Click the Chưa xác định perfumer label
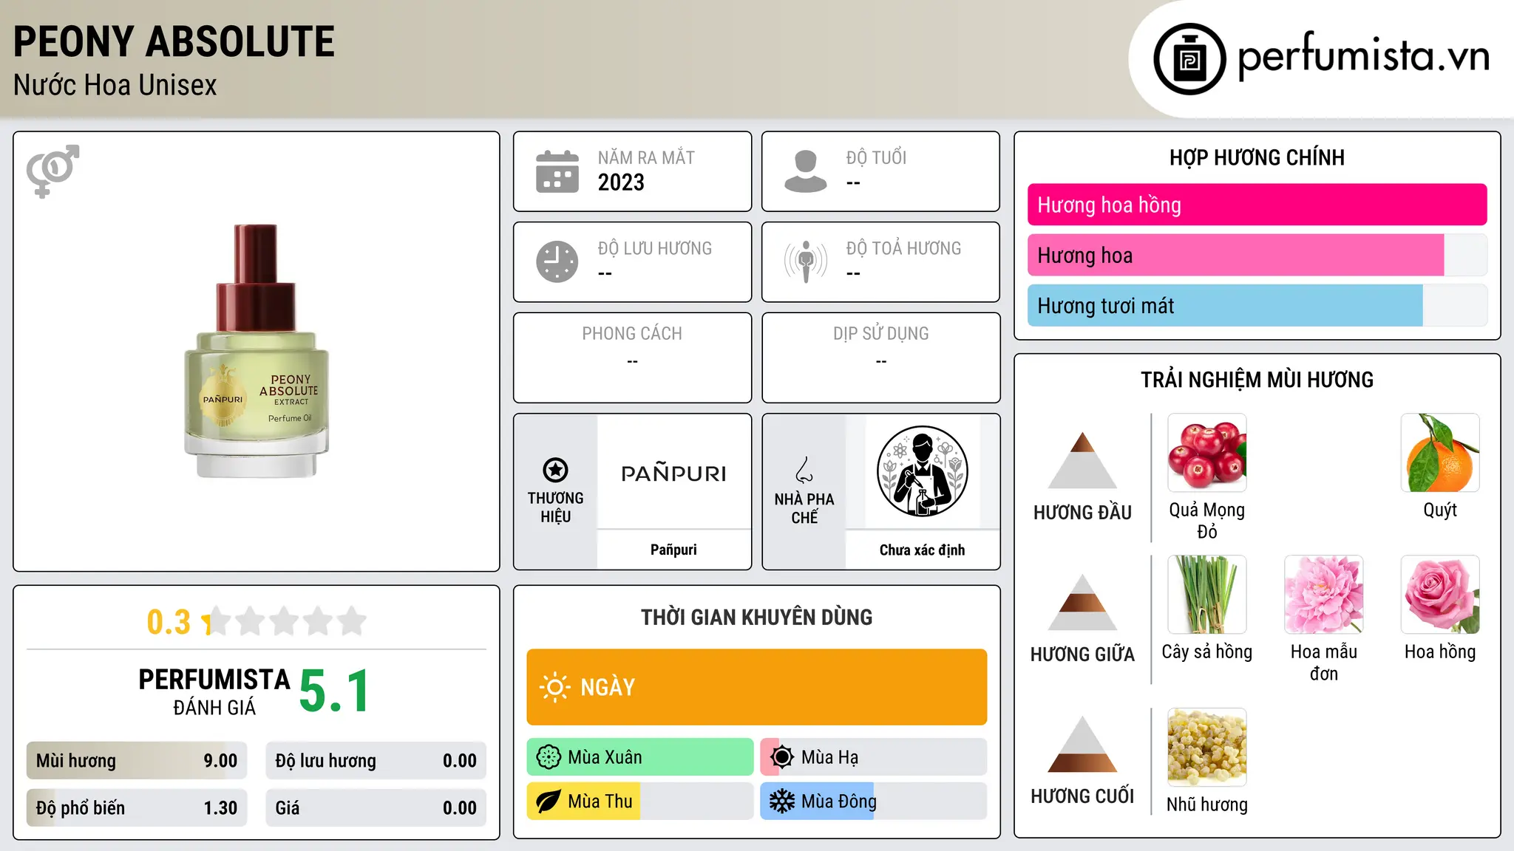 (922, 550)
